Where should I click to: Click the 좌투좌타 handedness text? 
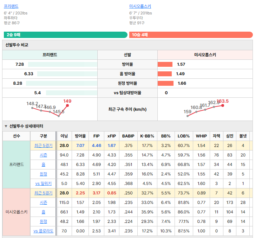tap(11, 18)
